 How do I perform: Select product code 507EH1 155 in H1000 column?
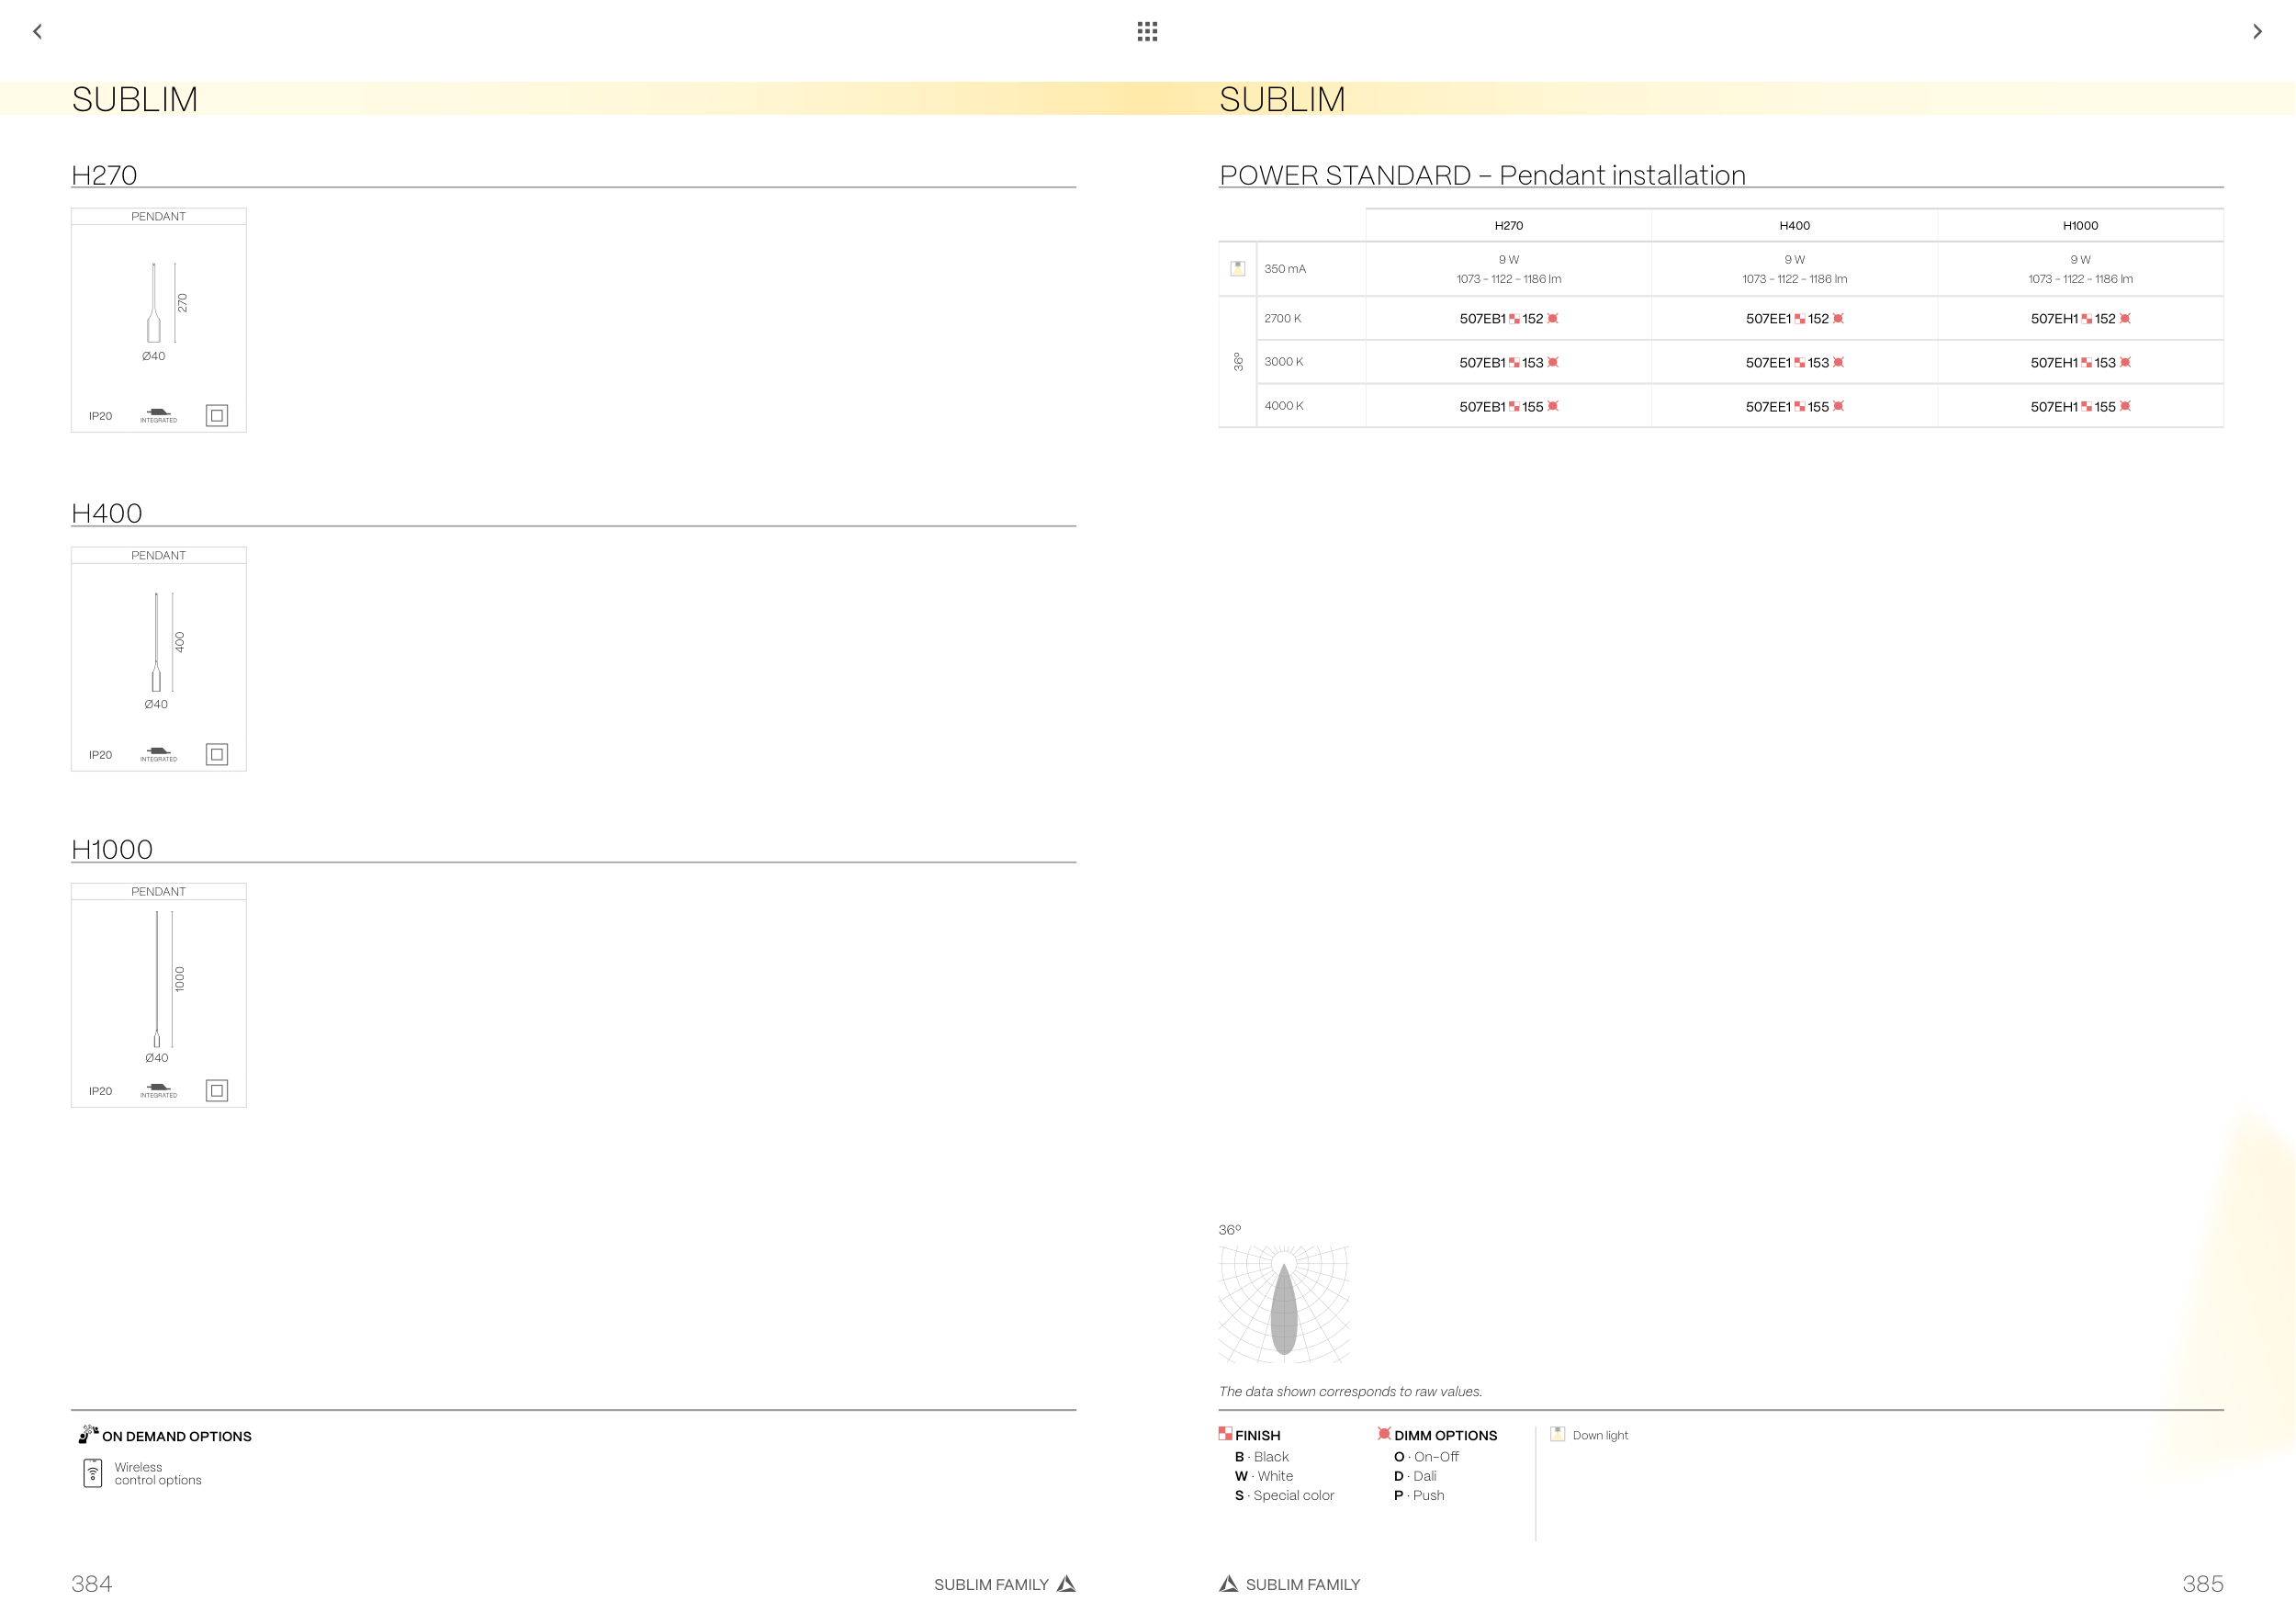pyautogui.click(x=2080, y=407)
